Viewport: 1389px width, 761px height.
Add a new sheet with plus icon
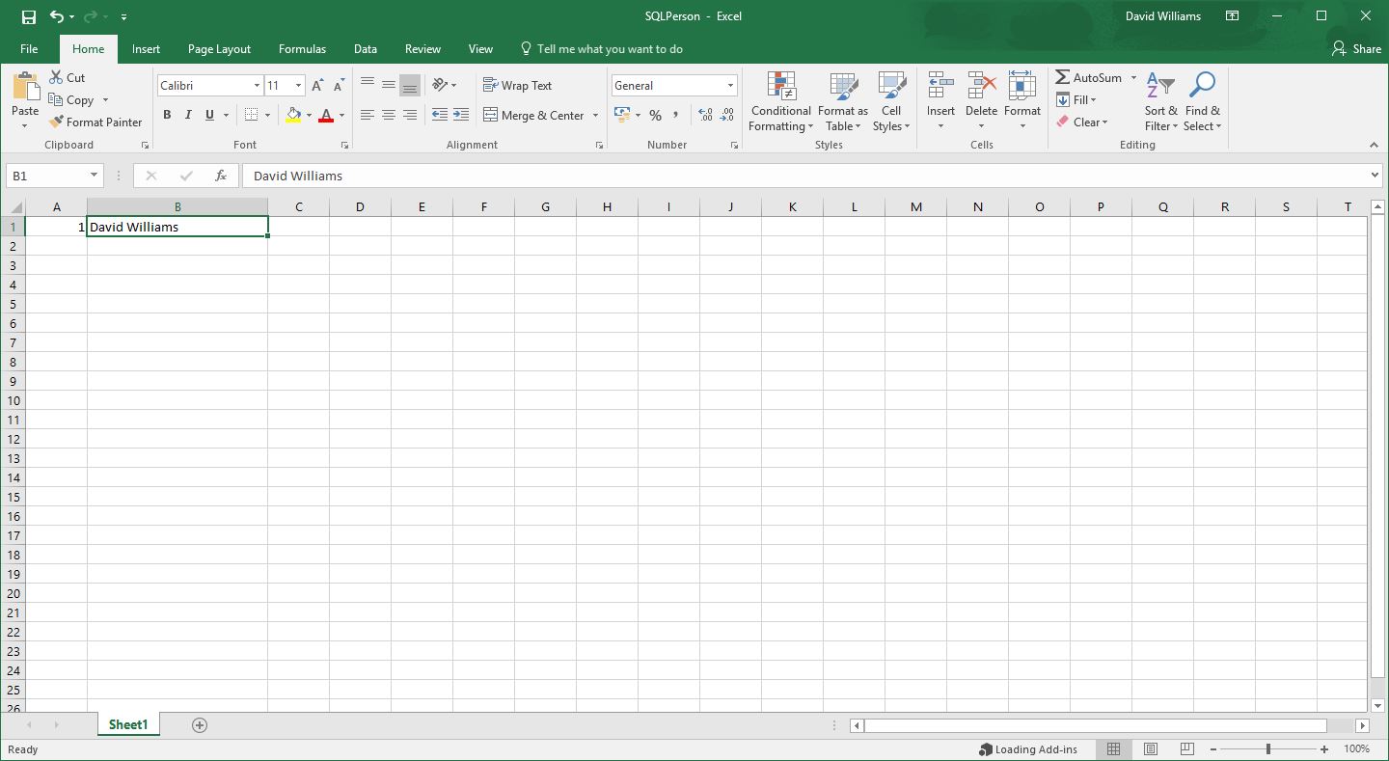point(200,725)
